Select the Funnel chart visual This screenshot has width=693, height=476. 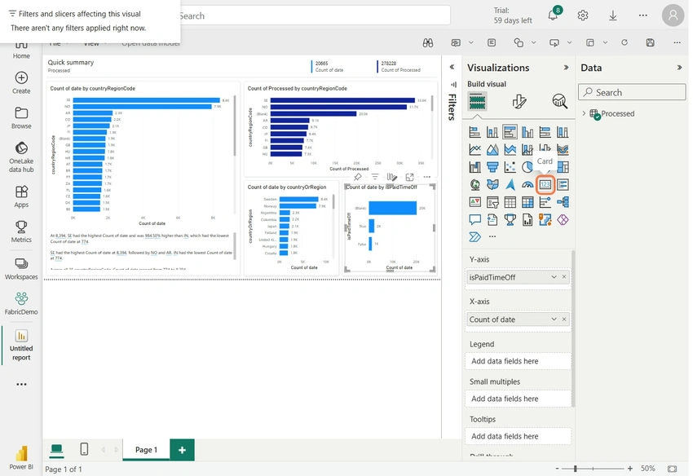click(492, 167)
